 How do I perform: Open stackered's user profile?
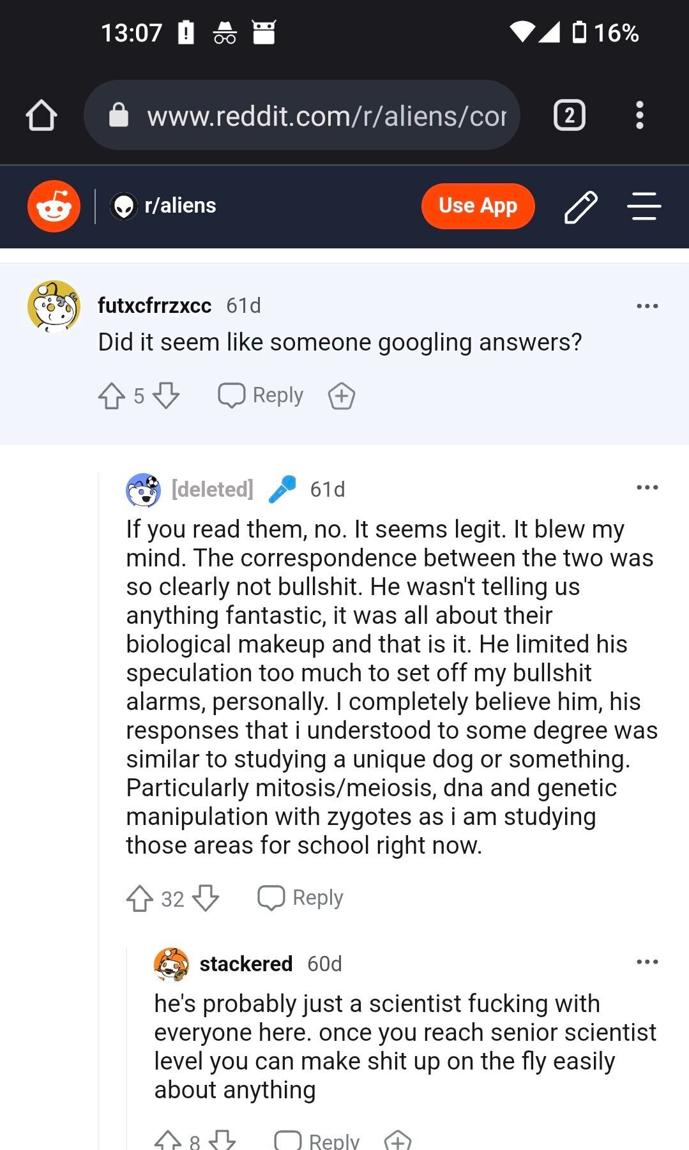[x=245, y=964]
